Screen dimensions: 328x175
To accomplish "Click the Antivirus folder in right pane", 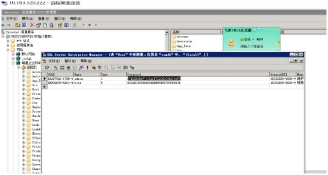I will pos(183,41).
